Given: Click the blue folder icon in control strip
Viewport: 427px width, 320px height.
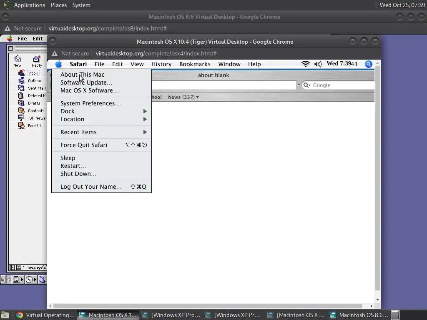Looking at the screenshot, I should 42,280.
